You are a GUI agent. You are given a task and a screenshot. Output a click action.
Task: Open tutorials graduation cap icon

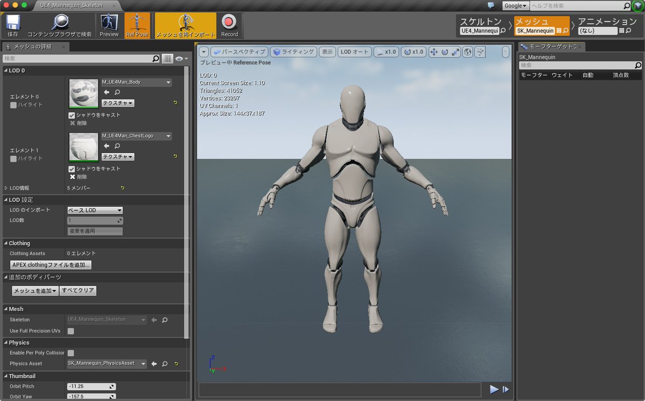(x=637, y=6)
